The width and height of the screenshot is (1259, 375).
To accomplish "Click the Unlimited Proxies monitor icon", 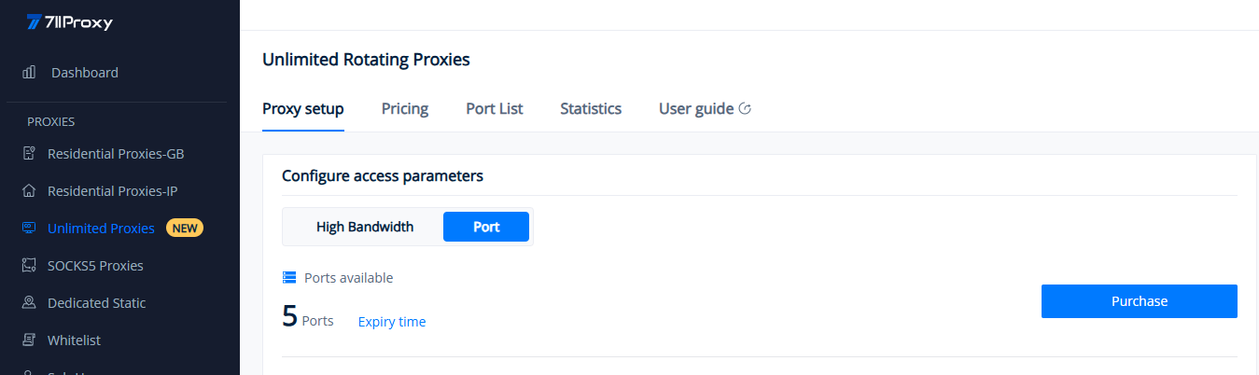I will pos(29,229).
